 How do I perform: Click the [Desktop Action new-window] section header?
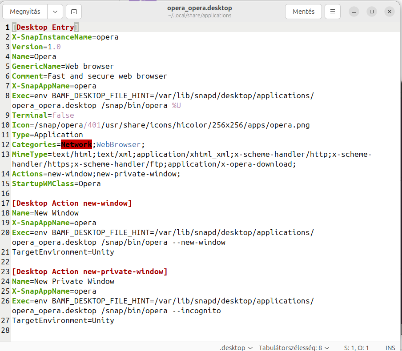click(x=72, y=203)
